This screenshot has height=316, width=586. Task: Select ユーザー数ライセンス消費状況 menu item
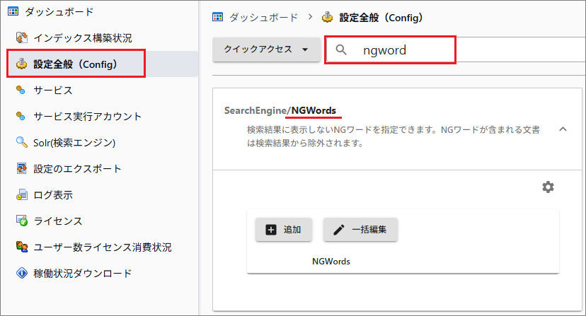coord(102,247)
